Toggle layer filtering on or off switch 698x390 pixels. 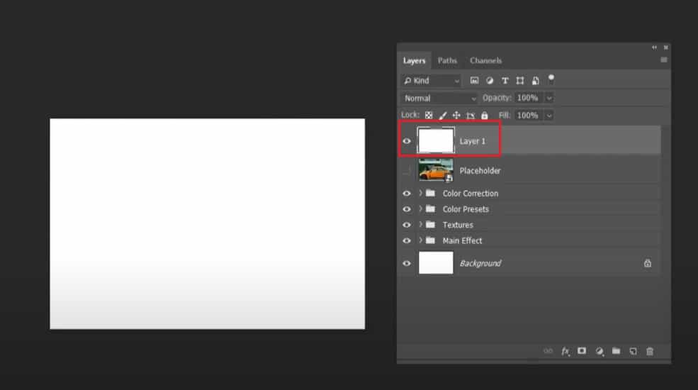(x=551, y=79)
